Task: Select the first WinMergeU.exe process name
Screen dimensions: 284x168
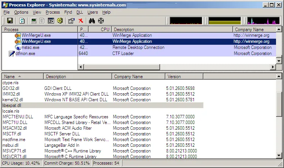Action: (36, 35)
